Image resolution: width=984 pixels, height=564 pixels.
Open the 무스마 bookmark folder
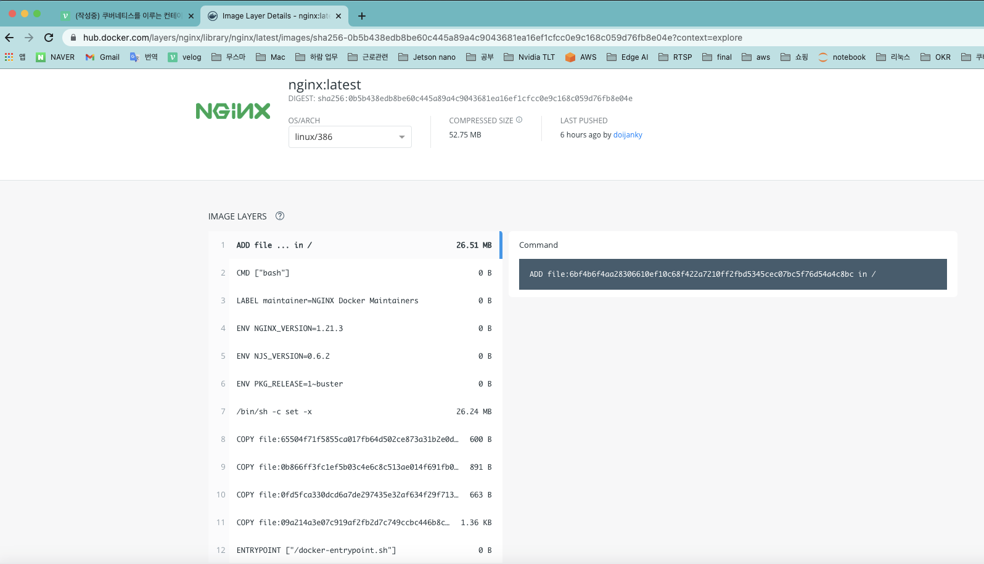click(x=228, y=57)
